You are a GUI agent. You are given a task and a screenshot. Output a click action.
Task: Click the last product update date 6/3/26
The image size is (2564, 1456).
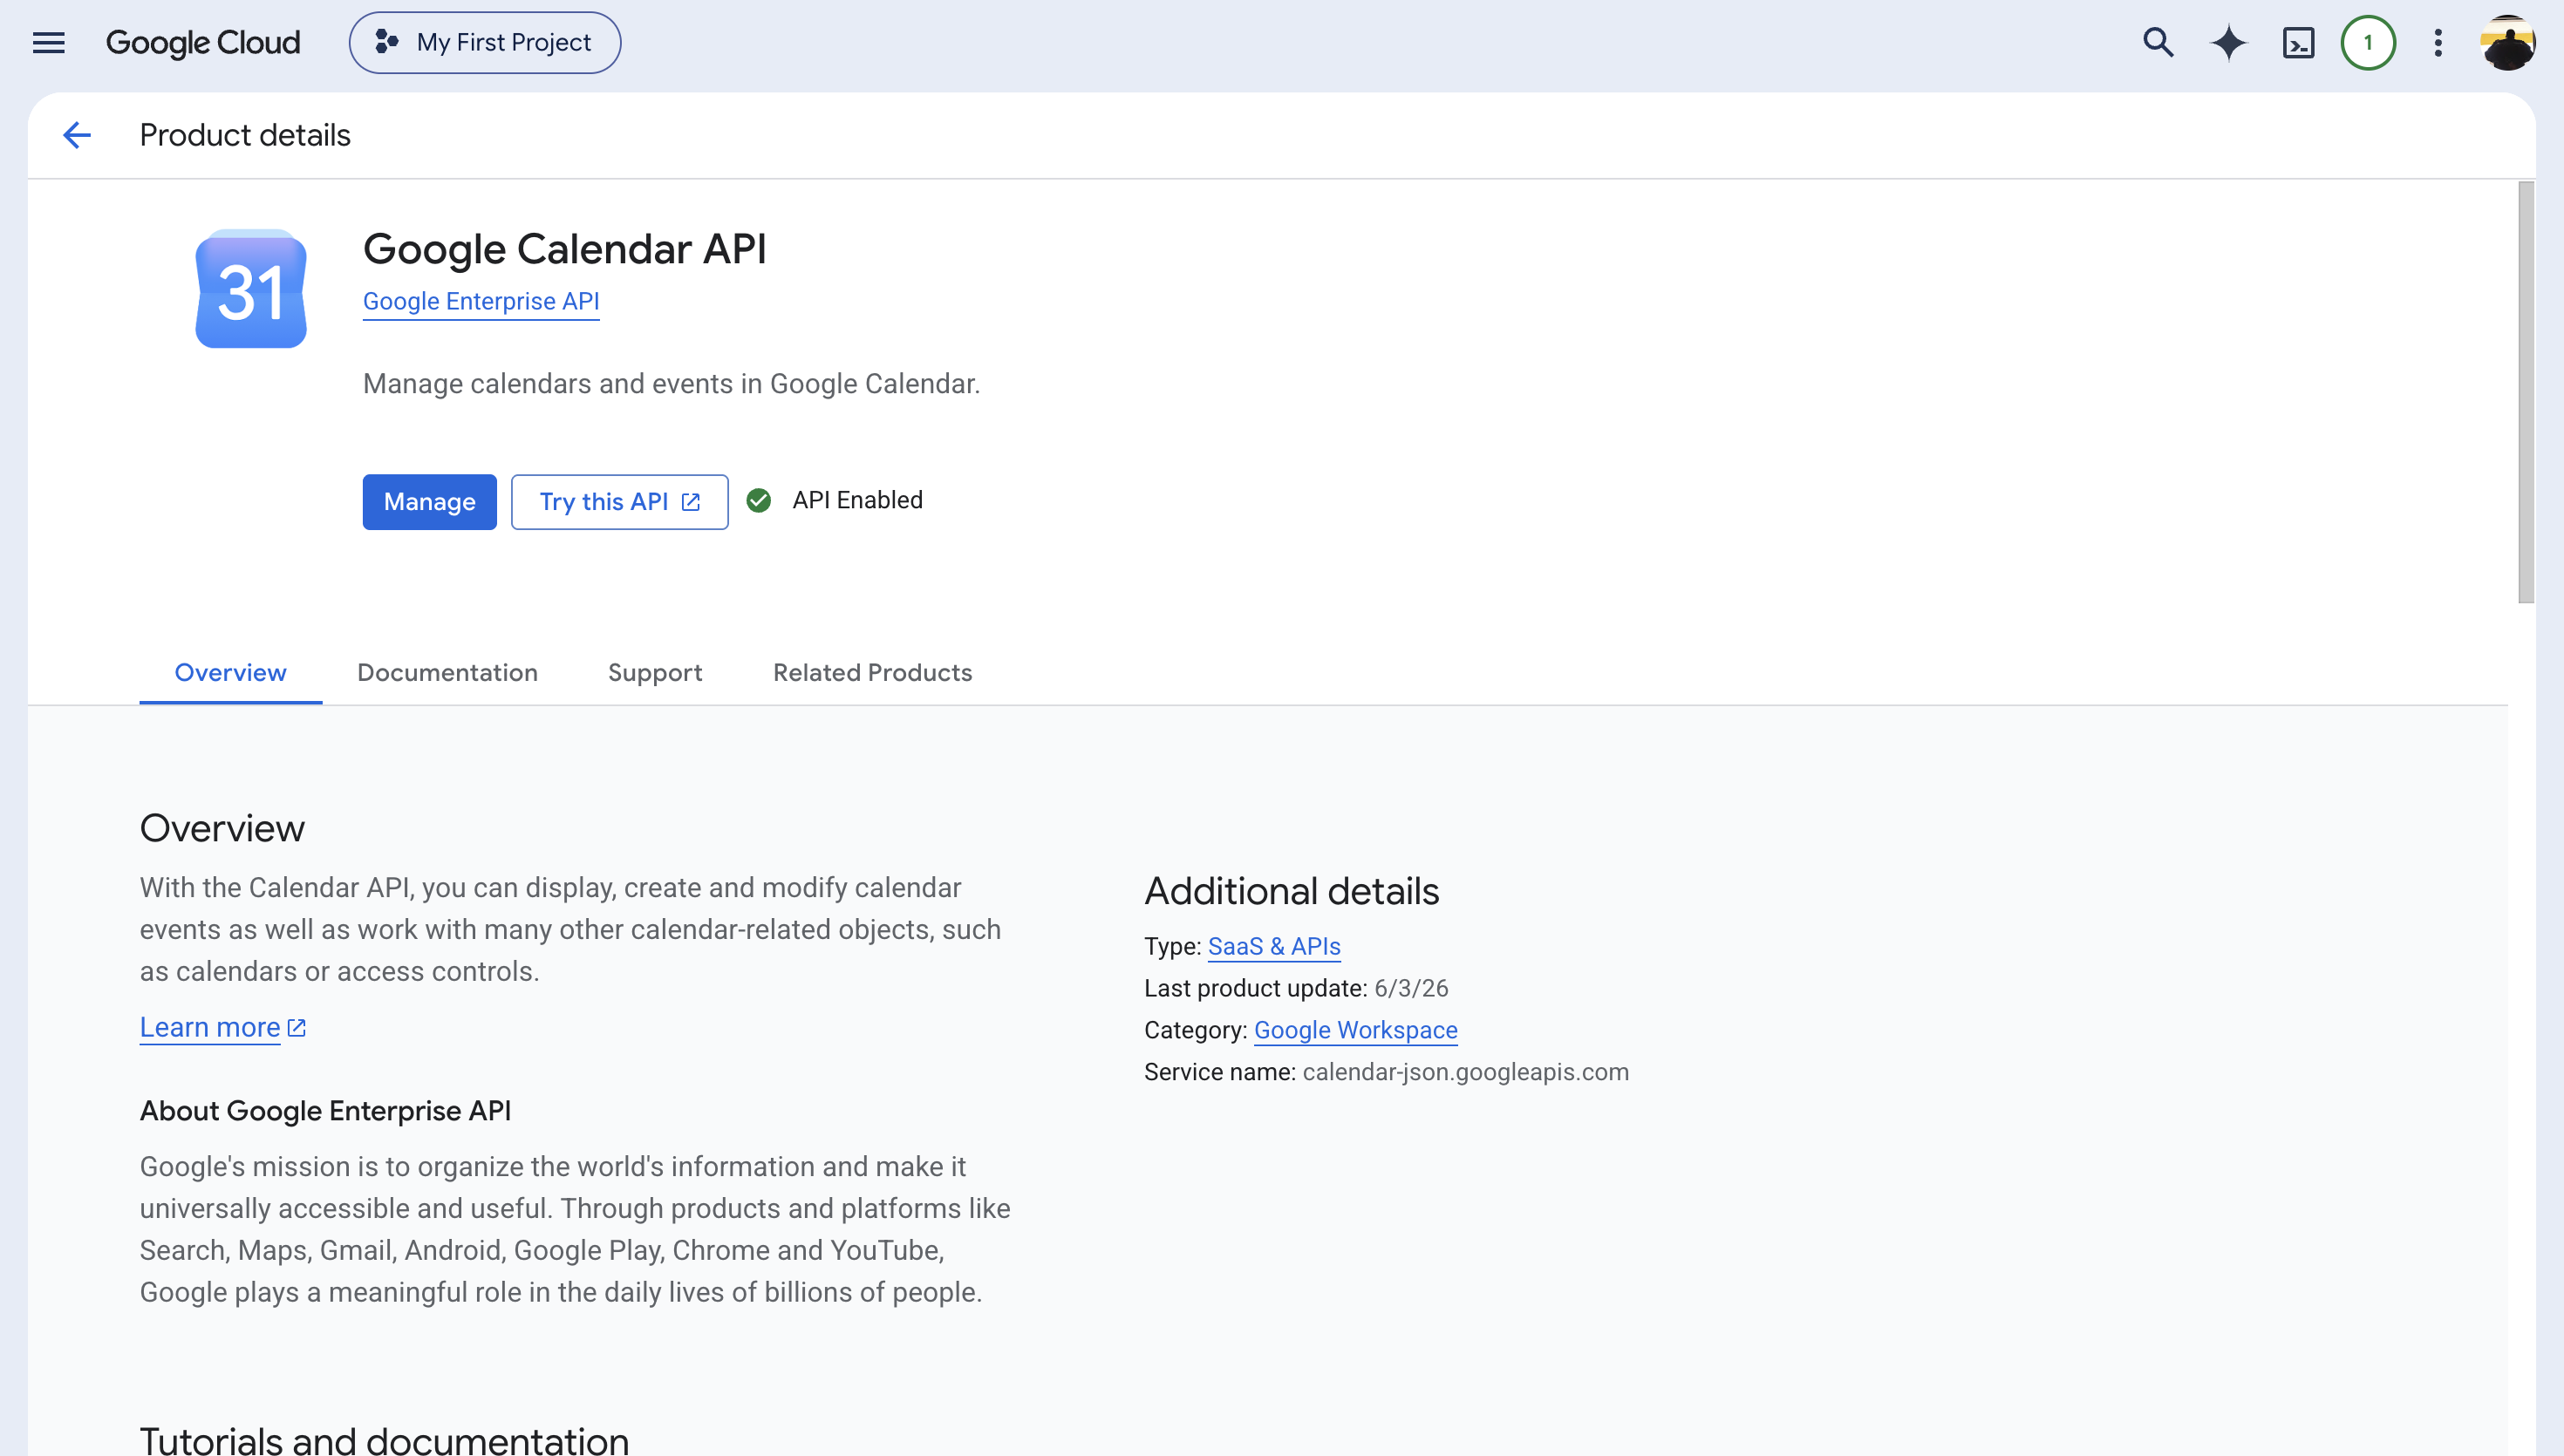(x=1411, y=988)
